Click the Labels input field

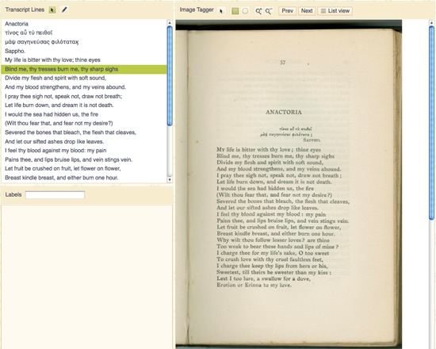pyautogui.click(x=55, y=195)
